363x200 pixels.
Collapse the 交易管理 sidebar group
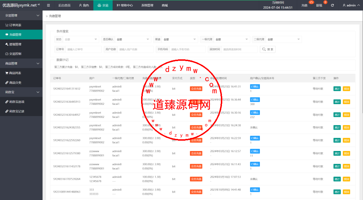click(21, 16)
